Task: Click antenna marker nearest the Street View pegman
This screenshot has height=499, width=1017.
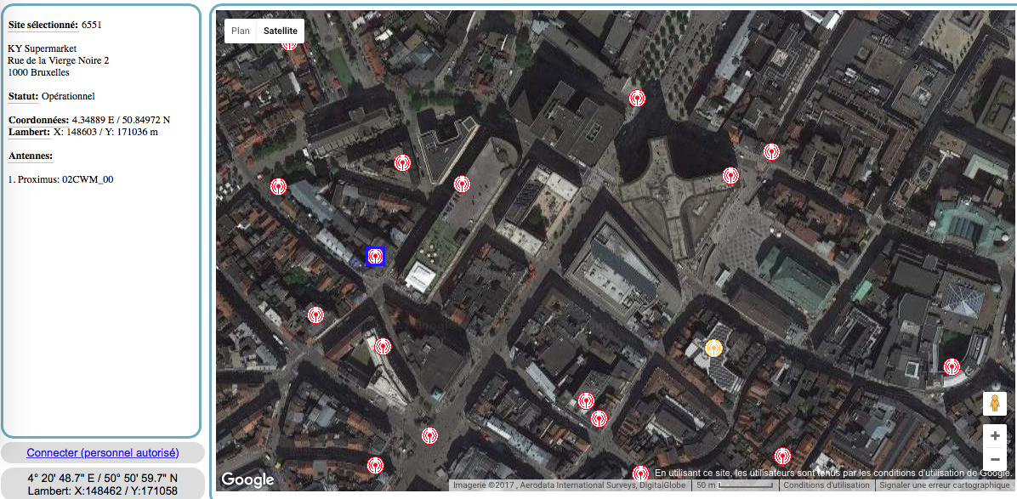Action: point(952,366)
